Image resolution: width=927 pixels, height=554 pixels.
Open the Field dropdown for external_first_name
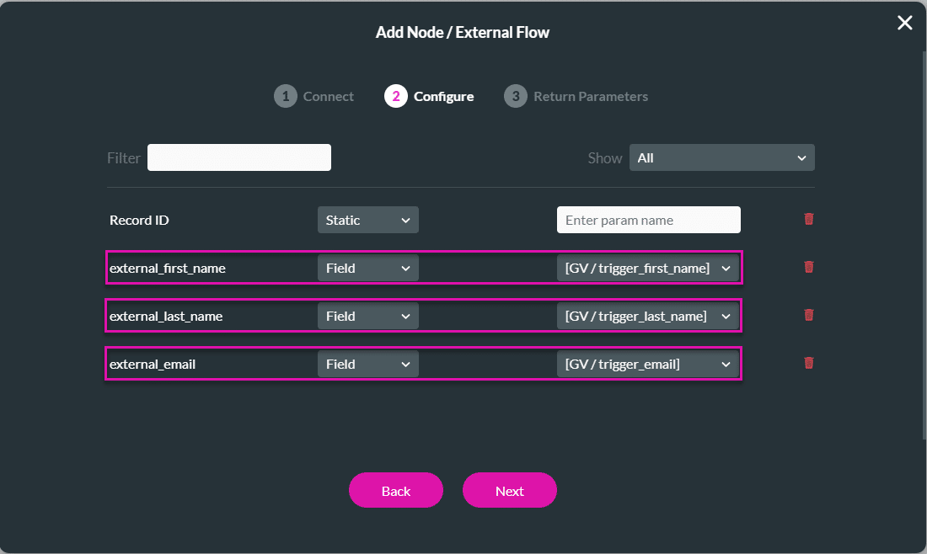368,267
